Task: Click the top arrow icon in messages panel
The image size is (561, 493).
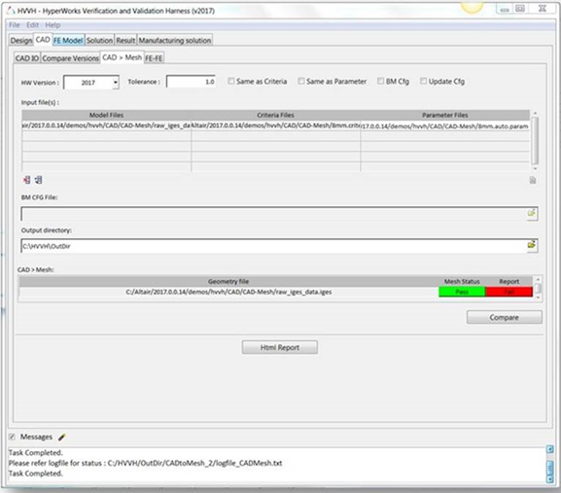Action: coord(550,449)
